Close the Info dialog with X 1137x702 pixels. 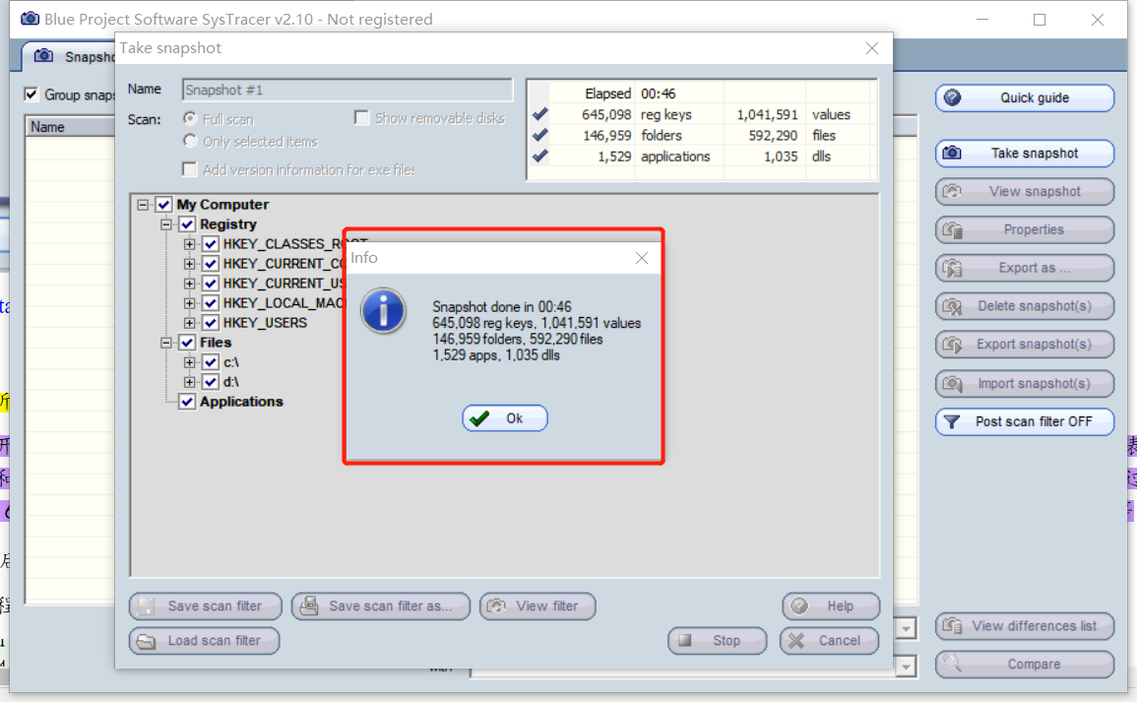point(642,258)
